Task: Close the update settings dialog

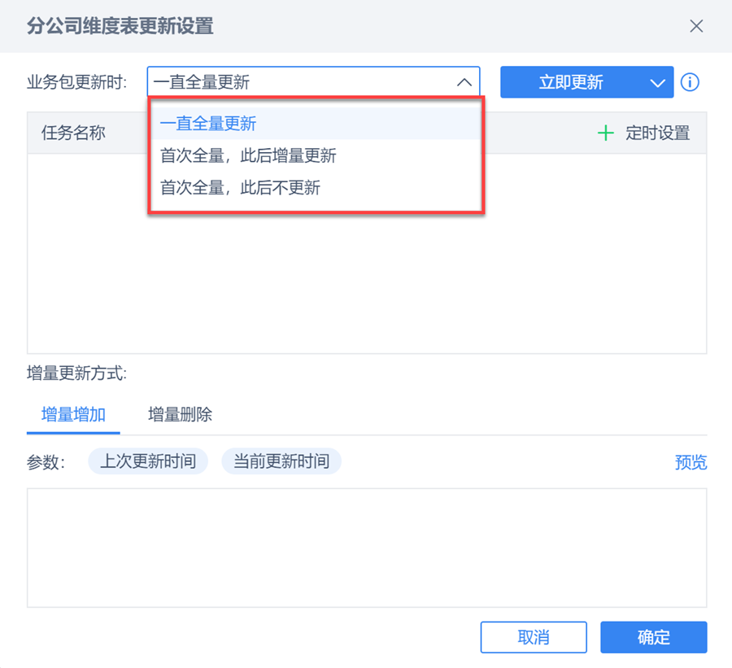Action: [696, 26]
